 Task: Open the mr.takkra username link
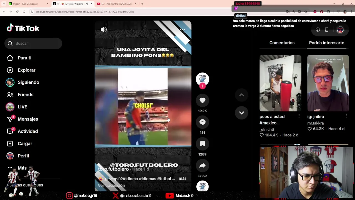click(x=315, y=123)
